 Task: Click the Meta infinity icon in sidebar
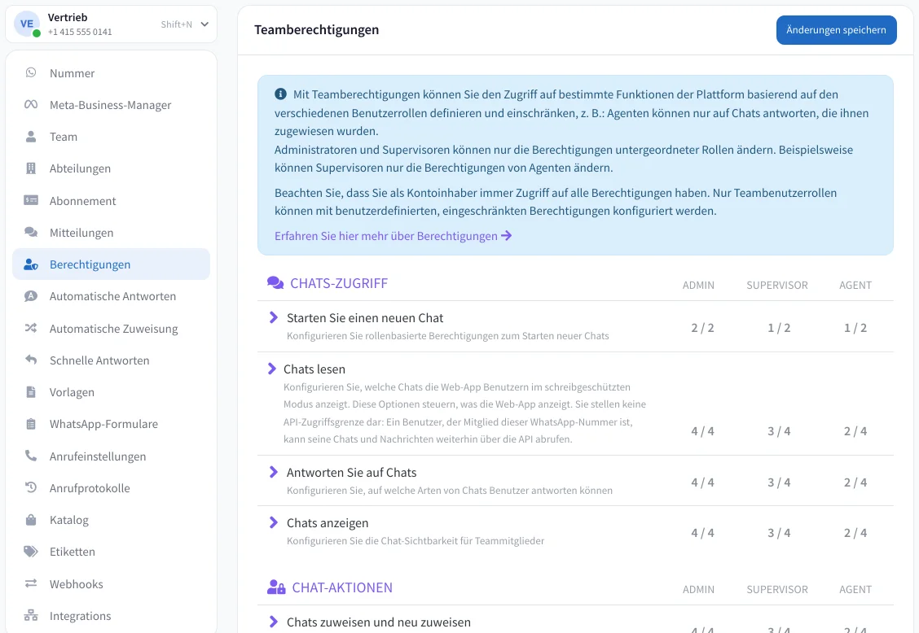pyautogui.click(x=31, y=104)
